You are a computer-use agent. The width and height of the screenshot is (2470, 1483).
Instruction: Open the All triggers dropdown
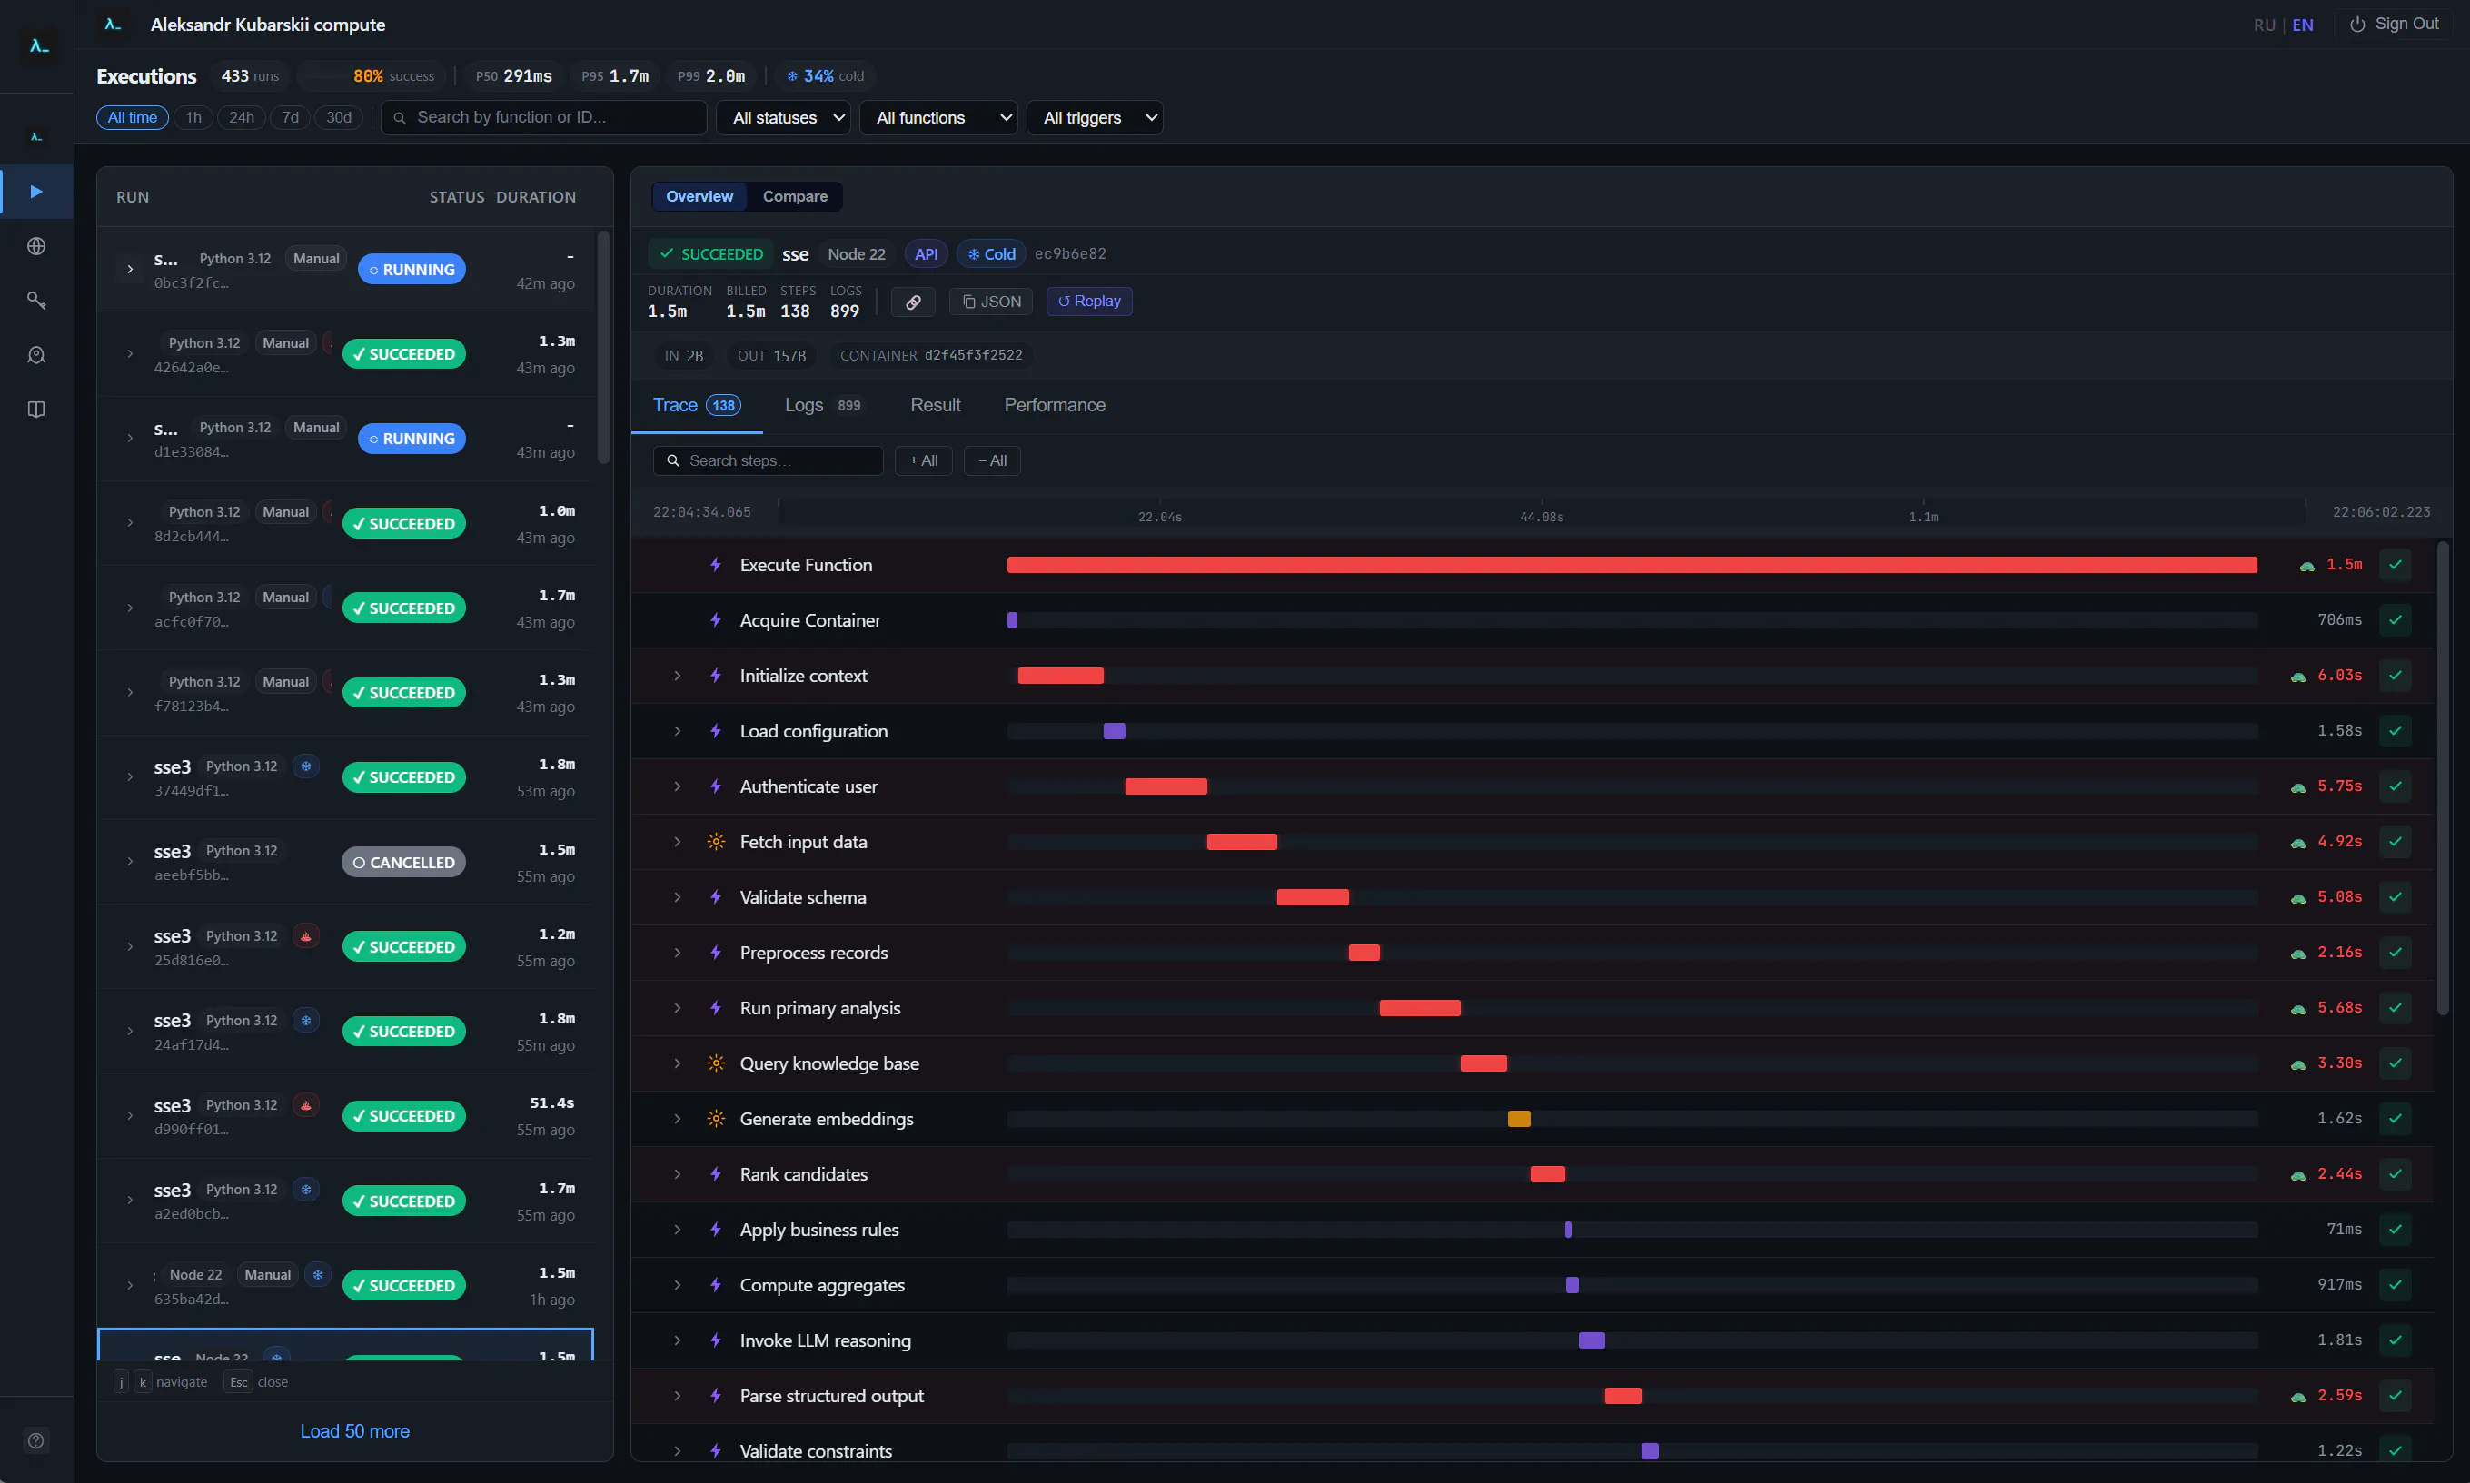coord(1094,118)
